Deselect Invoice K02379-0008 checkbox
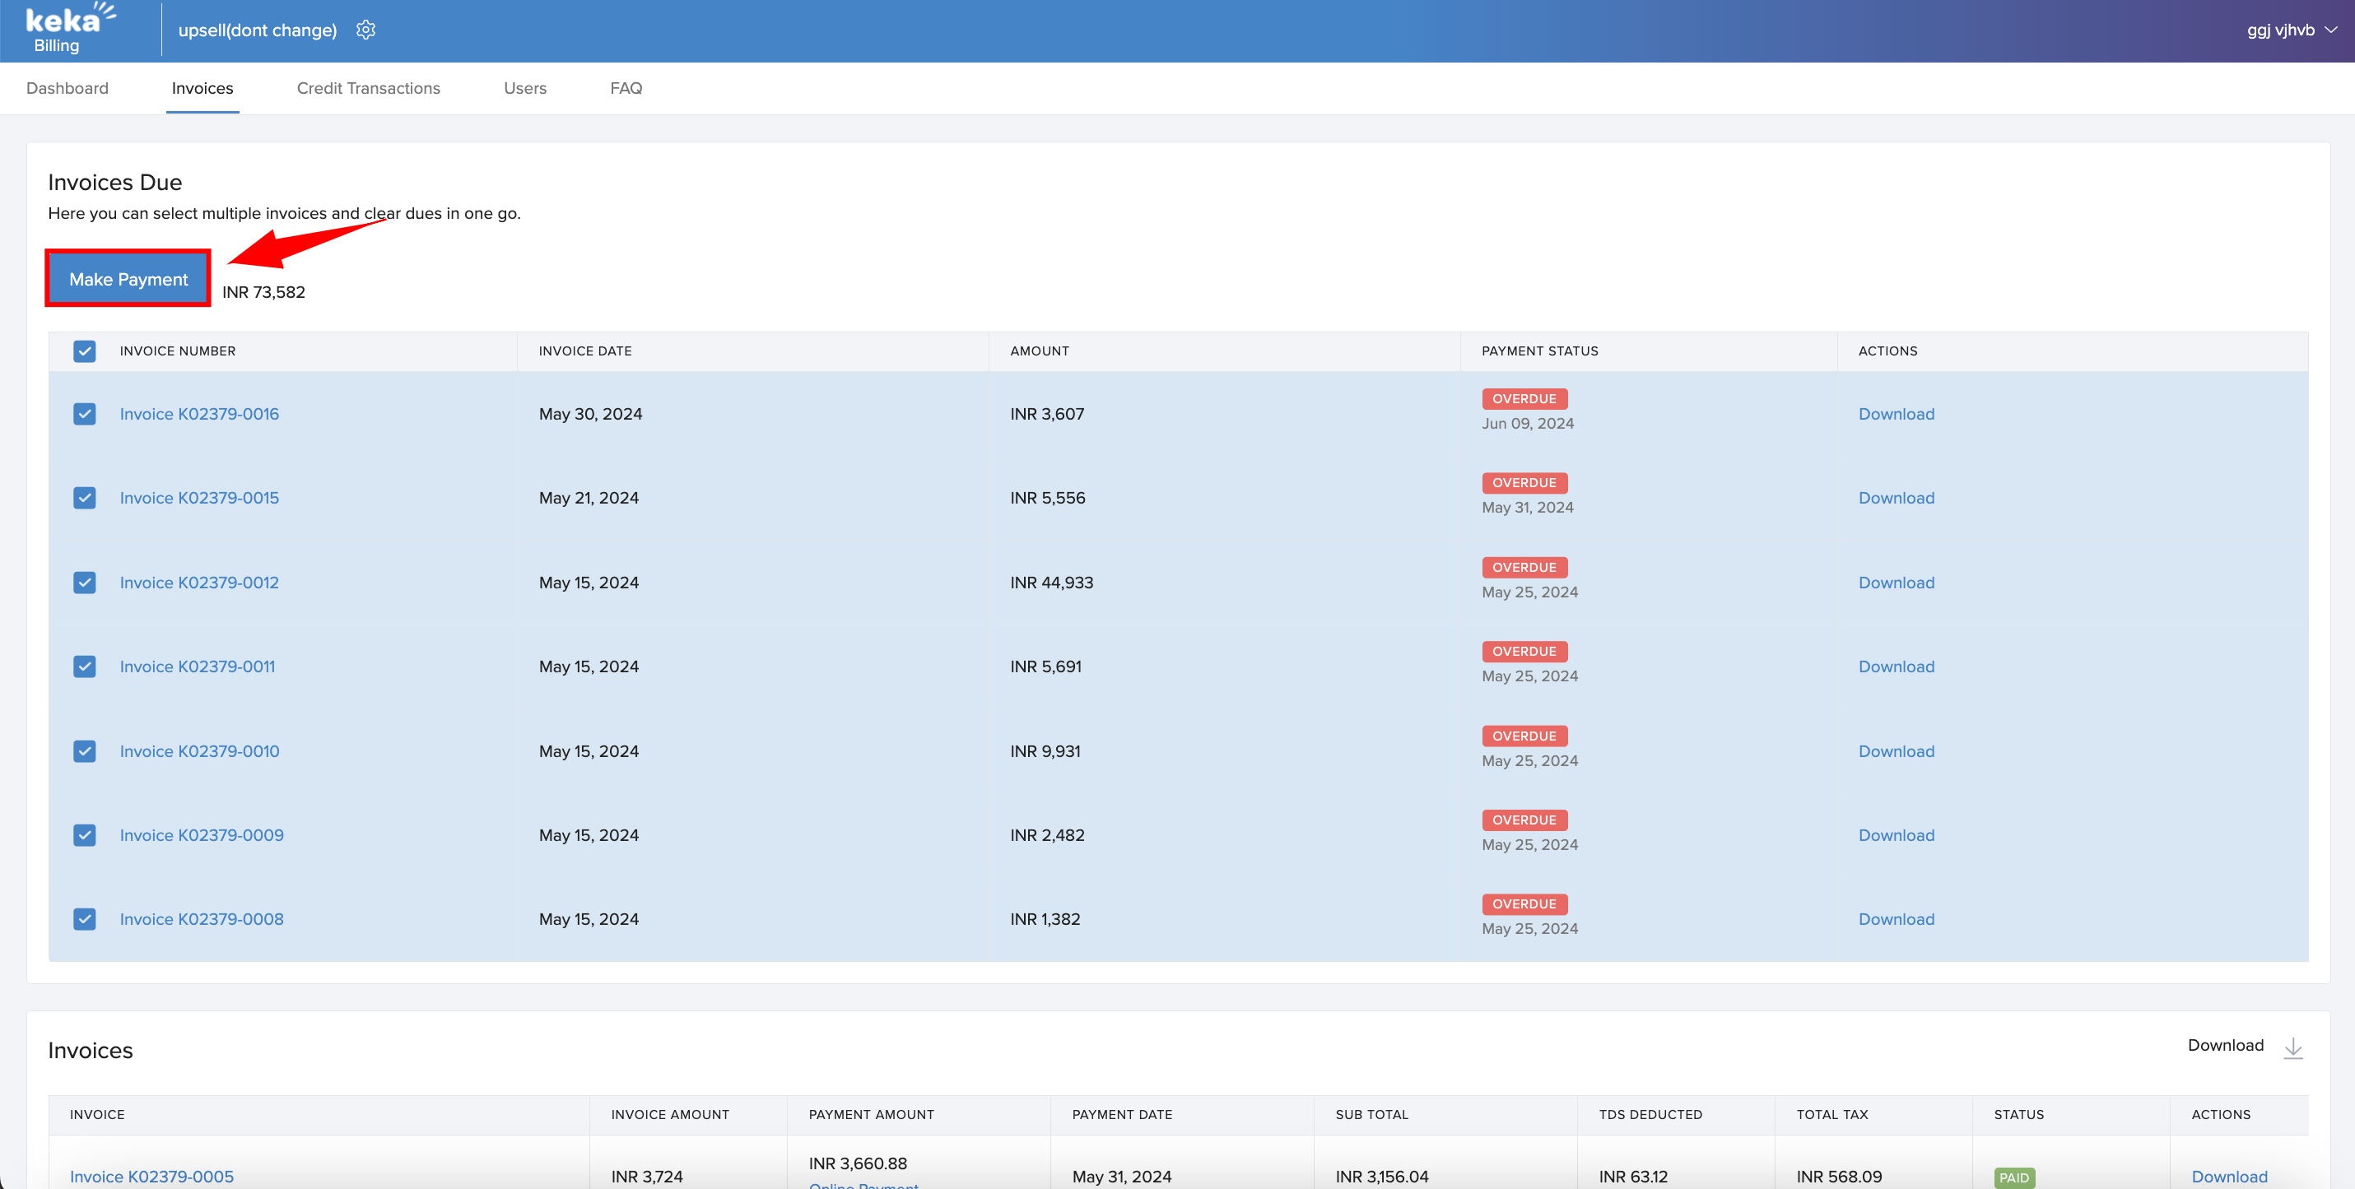The height and width of the screenshot is (1189, 2355). [x=84, y=919]
